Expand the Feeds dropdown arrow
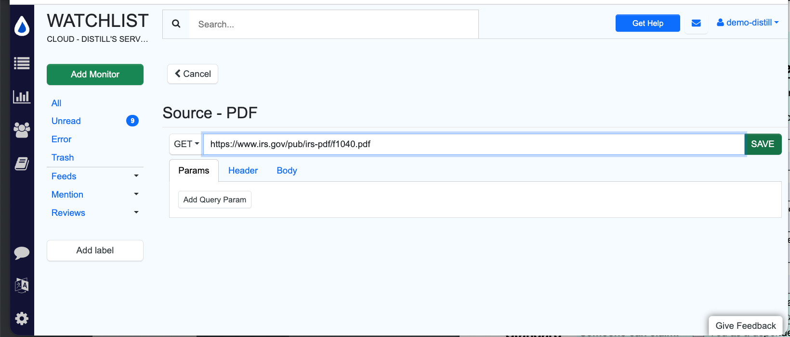Image resolution: width=790 pixels, height=337 pixels. point(136,176)
